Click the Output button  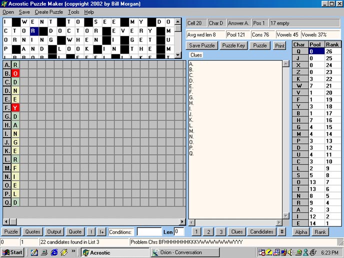tap(54, 231)
